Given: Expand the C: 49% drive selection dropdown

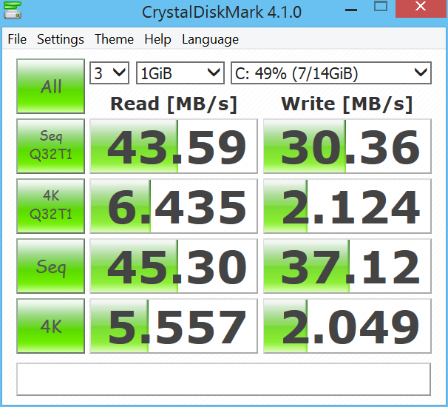Looking at the screenshot, I should click(x=331, y=73).
